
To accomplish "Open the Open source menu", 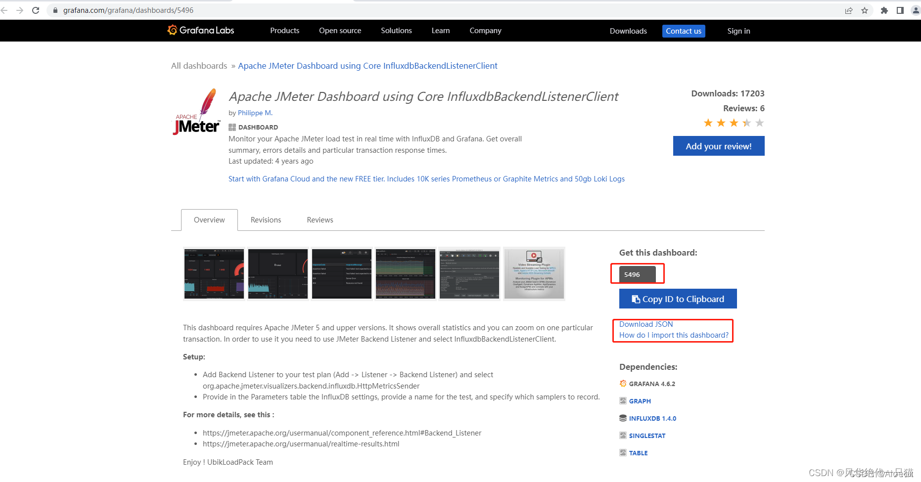I will click(x=340, y=31).
